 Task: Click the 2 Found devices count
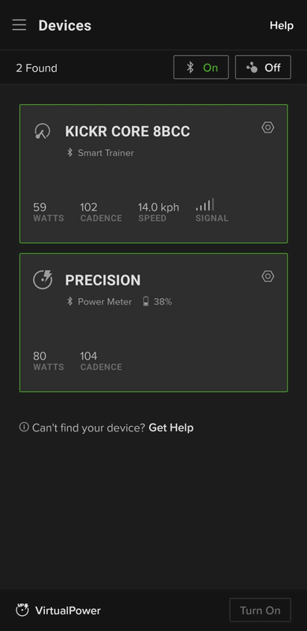(36, 68)
